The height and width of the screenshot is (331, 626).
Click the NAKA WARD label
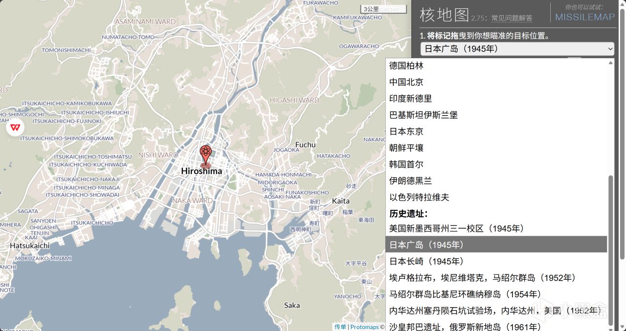coord(192,201)
